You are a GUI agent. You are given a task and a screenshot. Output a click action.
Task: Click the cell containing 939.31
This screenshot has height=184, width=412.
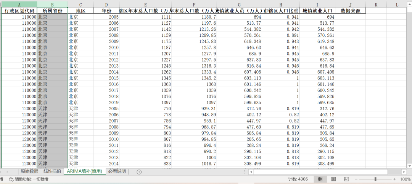194,109
